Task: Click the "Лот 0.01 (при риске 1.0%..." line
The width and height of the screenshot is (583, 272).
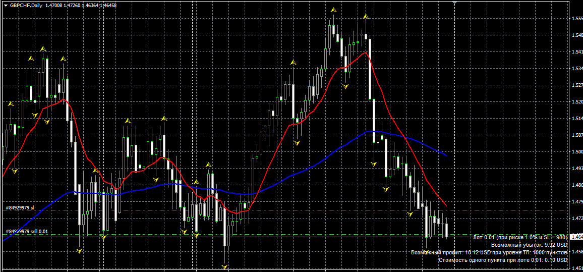Action: pos(521,237)
